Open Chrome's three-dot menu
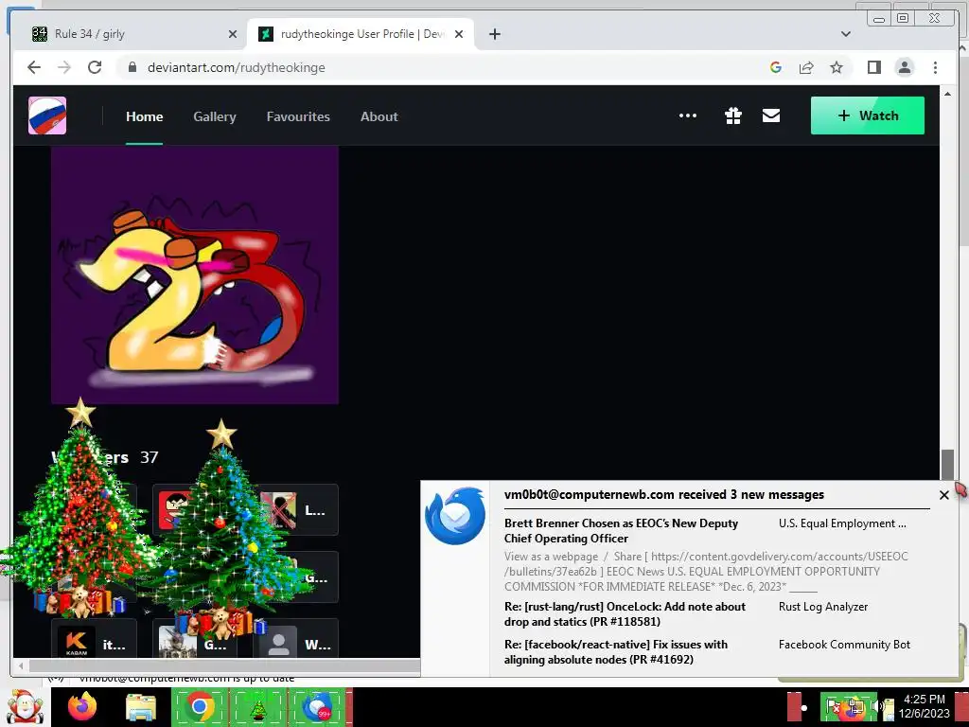The height and width of the screenshot is (727, 969). (x=935, y=67)
